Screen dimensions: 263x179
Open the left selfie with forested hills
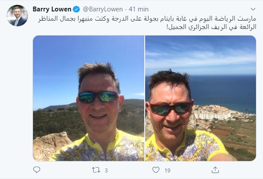pyautogui.click(x=88, y=98)
